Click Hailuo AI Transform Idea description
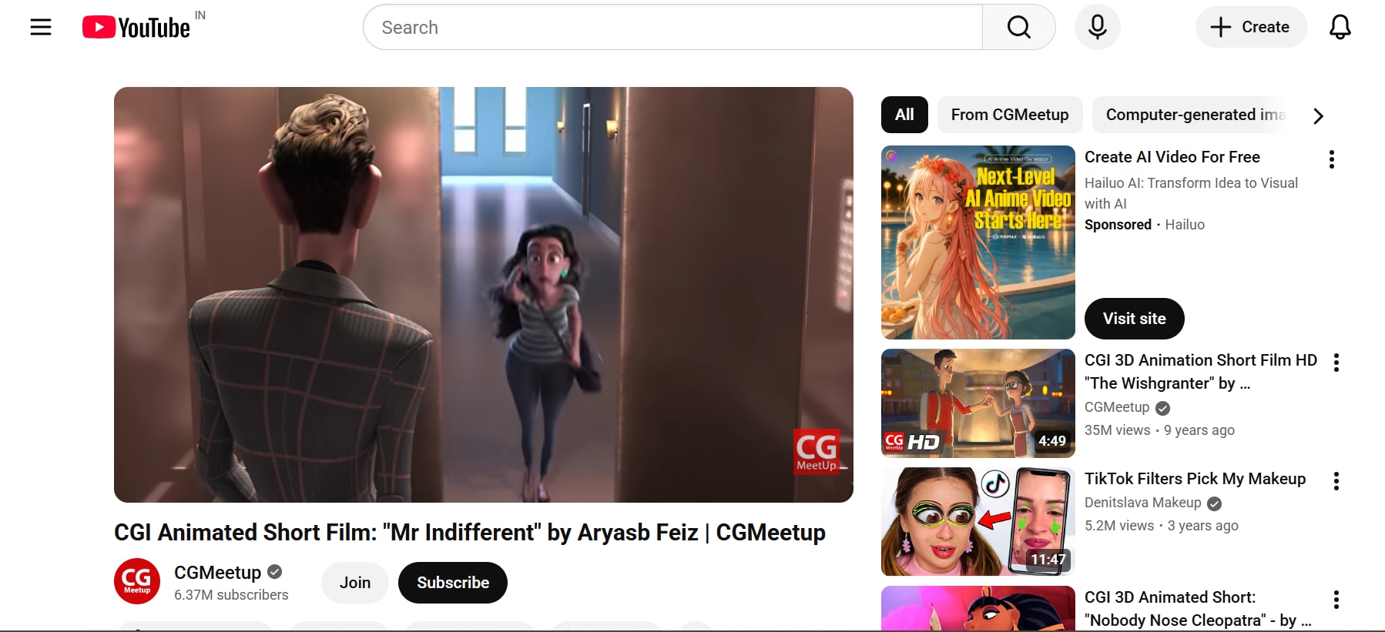 (1191, 193)
